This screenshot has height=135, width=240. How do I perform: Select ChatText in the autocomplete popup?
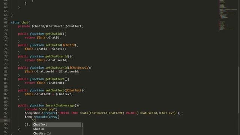click(x=57, y=124)
